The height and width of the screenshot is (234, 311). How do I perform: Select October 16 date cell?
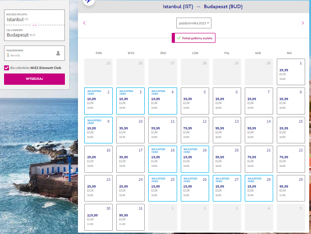[98, 159]
